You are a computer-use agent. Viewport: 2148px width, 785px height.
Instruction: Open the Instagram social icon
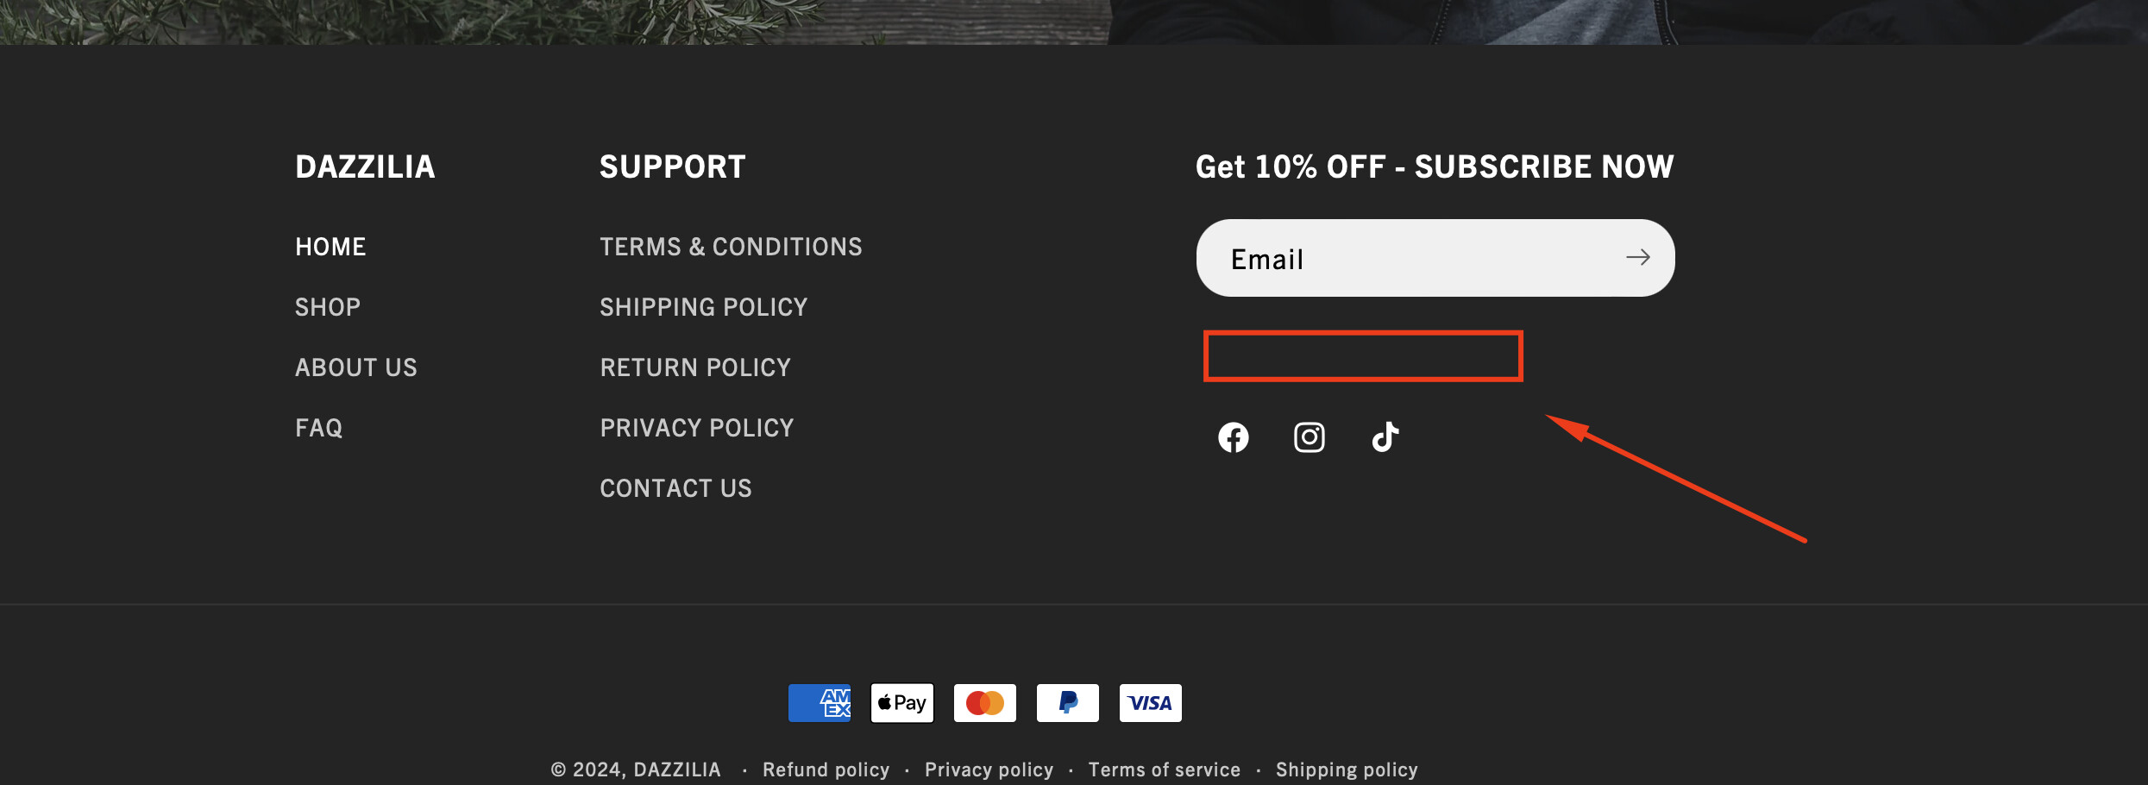click(x=1309, y=437)
